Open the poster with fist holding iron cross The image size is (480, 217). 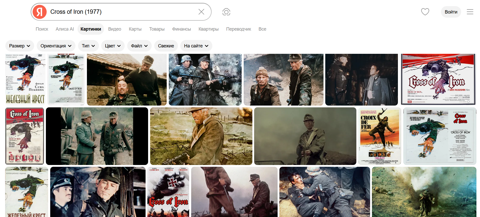point(168,192)
